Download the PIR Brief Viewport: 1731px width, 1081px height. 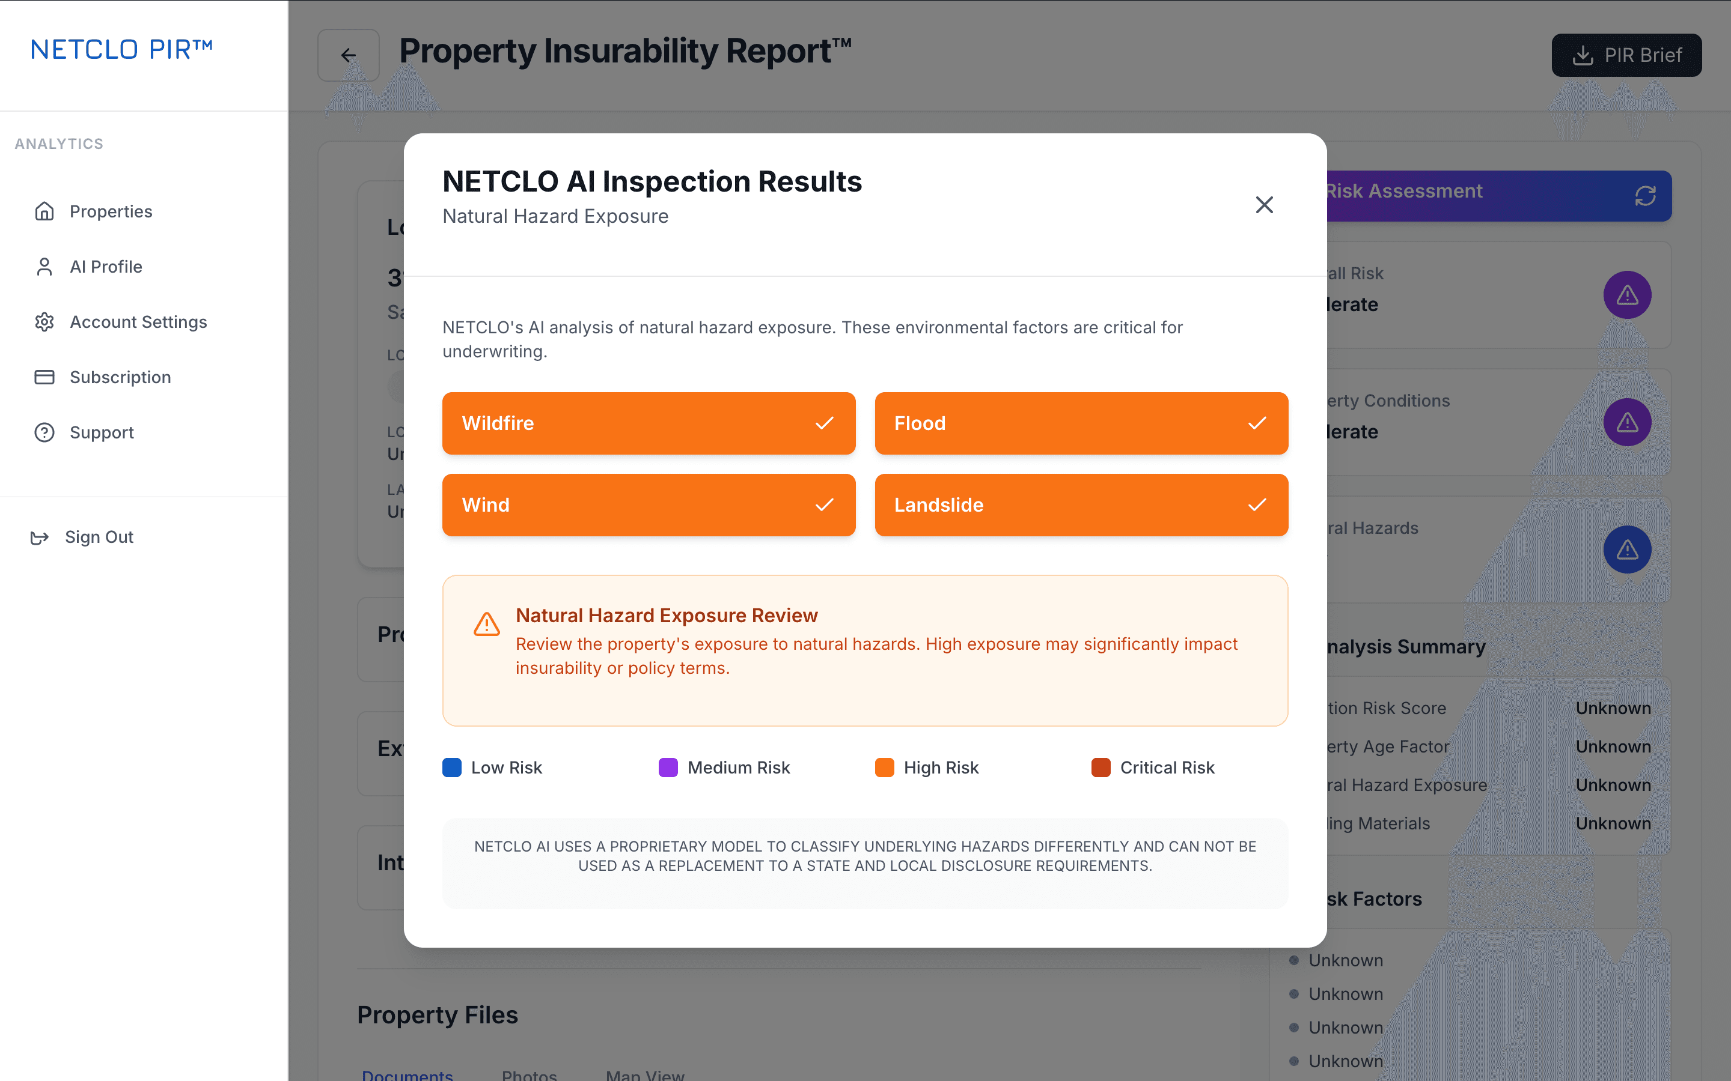click(x=1626, y=55)
